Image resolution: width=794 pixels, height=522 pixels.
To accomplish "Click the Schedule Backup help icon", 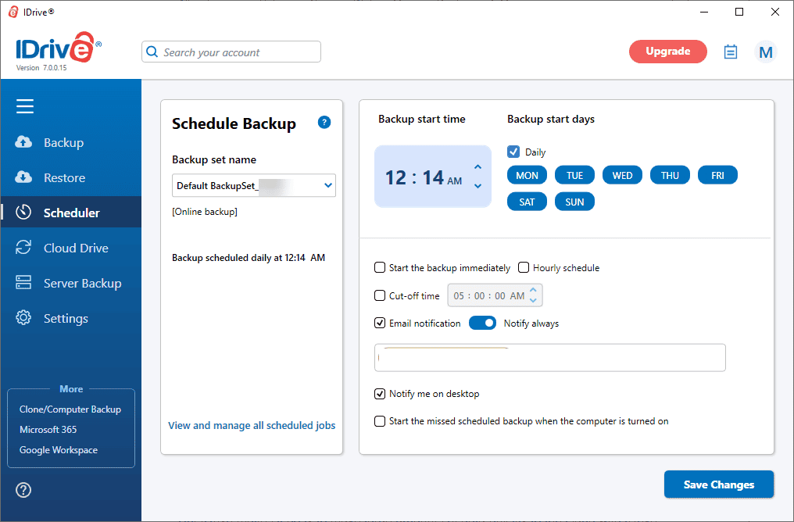I will [x=324, y=122].
